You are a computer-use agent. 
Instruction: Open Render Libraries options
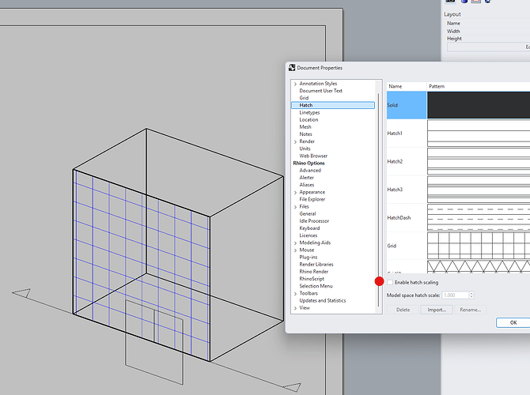point(316,265)
